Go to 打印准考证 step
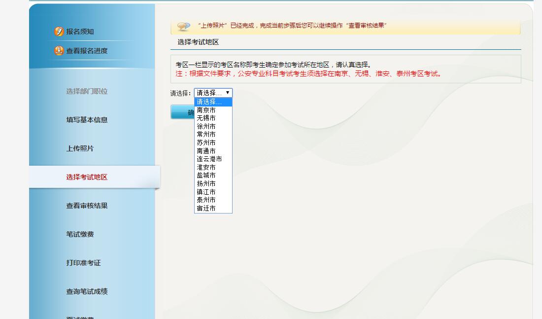 pos(83,263)
